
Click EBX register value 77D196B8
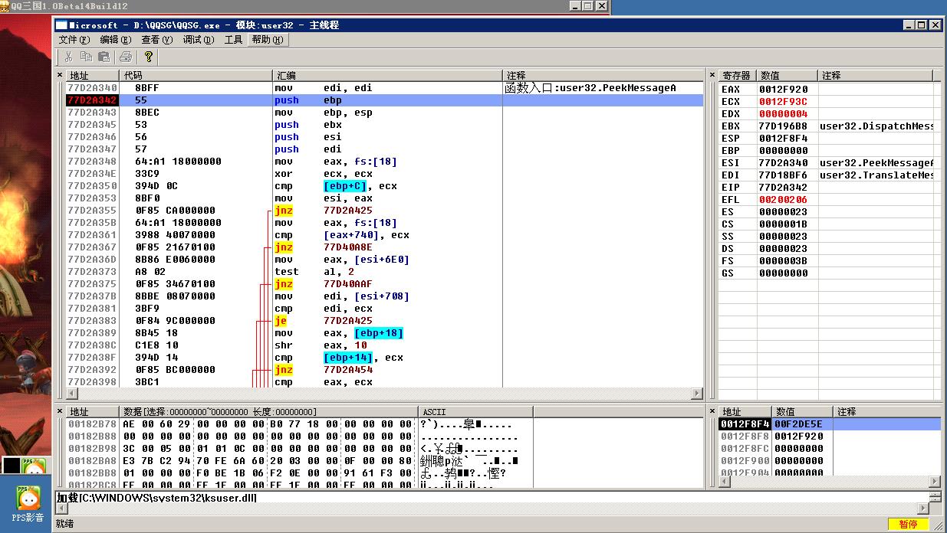[783, 126]
